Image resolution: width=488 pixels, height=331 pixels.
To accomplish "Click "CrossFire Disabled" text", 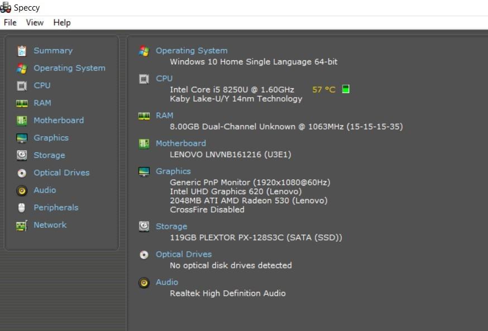I will 207,209.
